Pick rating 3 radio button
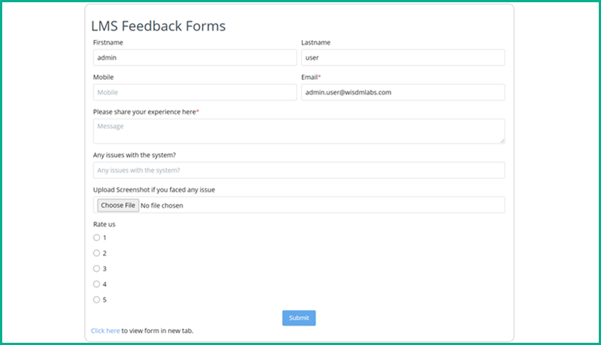 96,268
